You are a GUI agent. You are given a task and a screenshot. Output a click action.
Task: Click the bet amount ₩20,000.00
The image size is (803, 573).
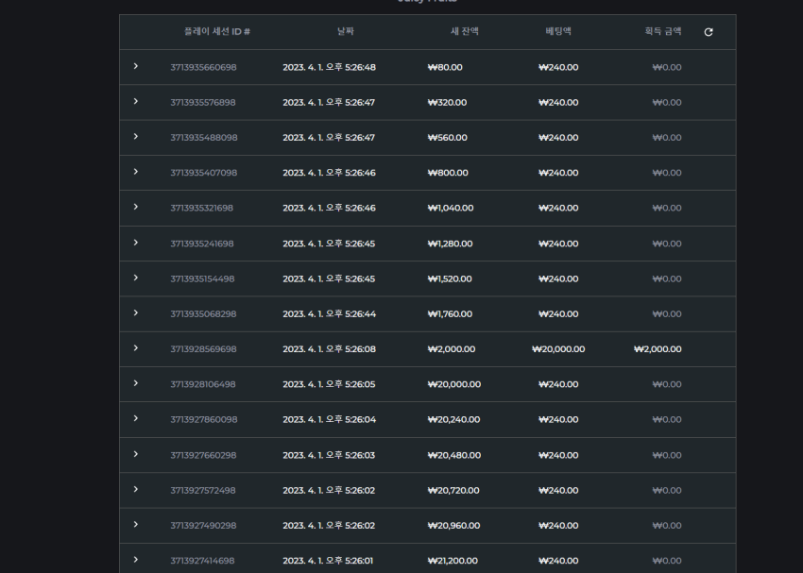coord(558,349)
